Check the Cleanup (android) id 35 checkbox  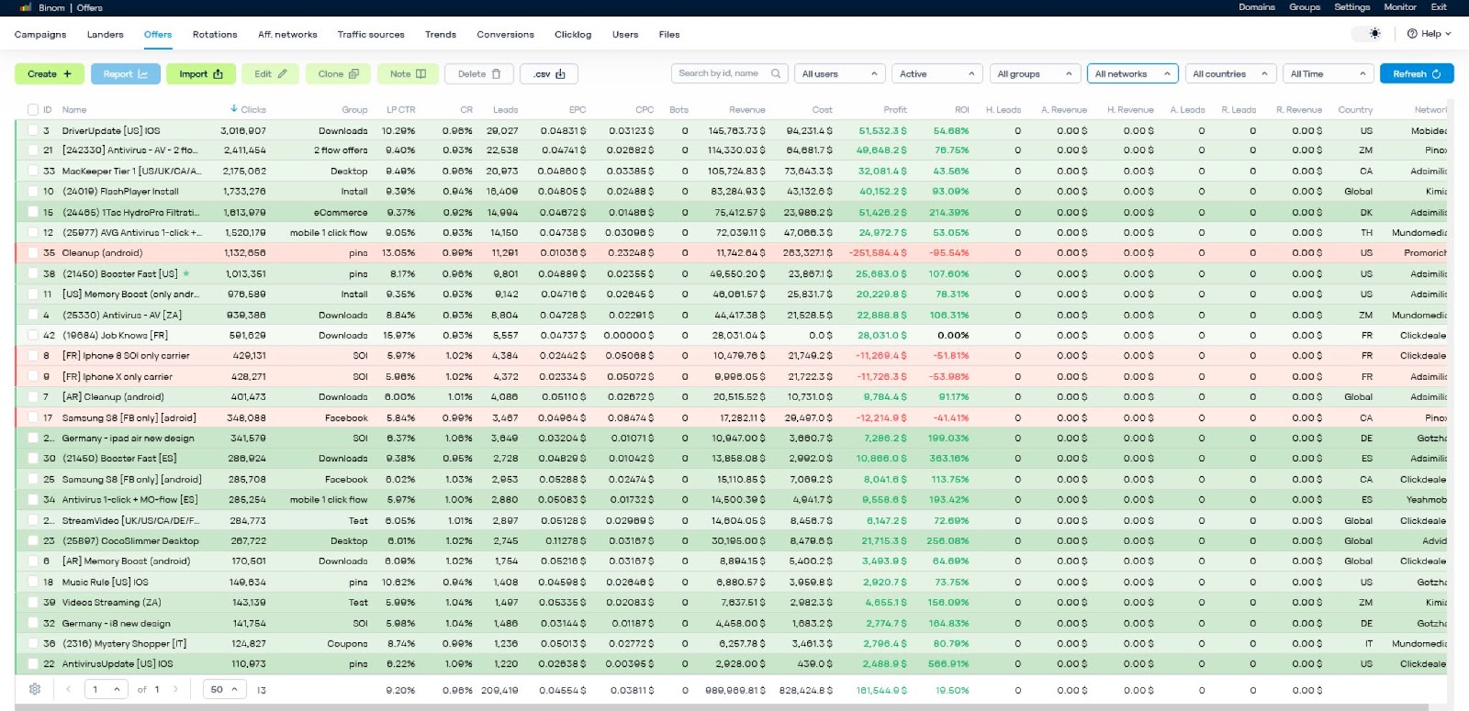tap(33, 253)
